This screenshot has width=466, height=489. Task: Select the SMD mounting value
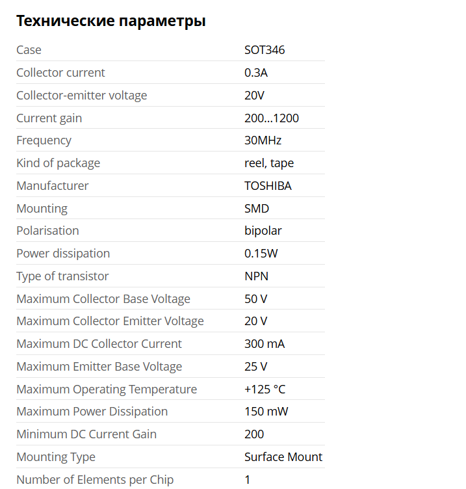point(257,209)
